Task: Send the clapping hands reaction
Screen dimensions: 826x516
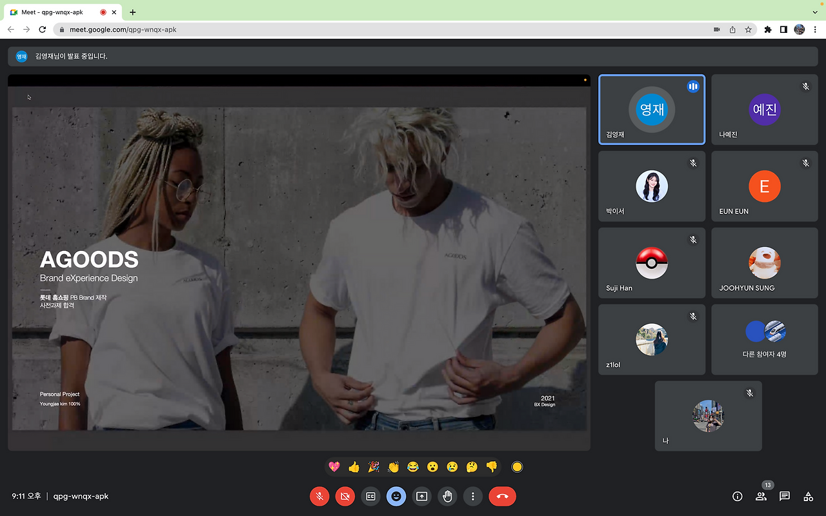Action: coord(393,467)
